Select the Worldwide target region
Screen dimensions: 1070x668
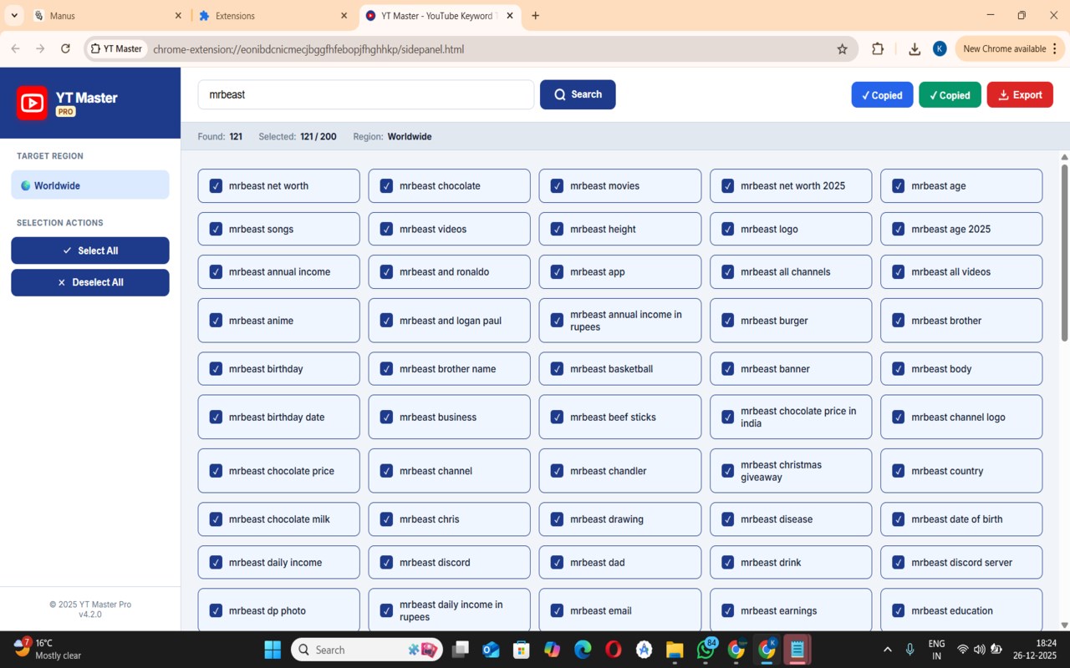click(x=90, y=185)
